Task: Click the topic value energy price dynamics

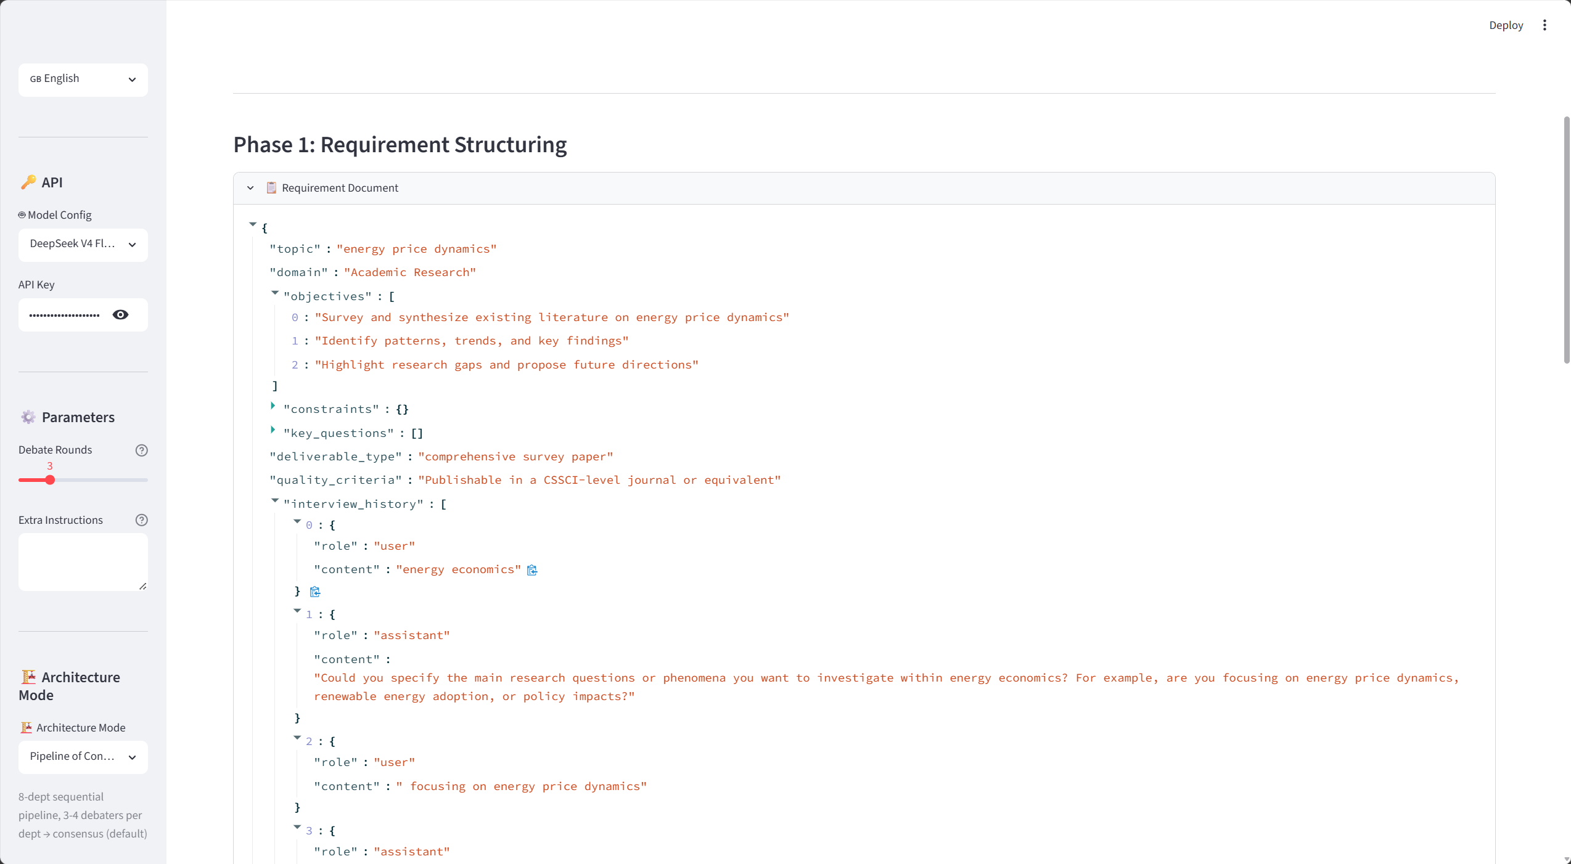Action: [417, 250]
